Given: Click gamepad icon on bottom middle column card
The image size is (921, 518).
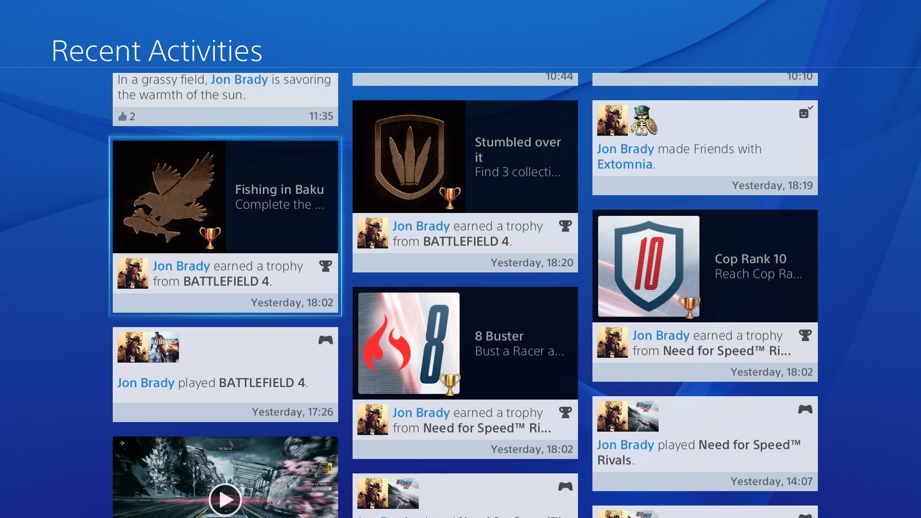Looking at the screenshot, I should 566,487.
